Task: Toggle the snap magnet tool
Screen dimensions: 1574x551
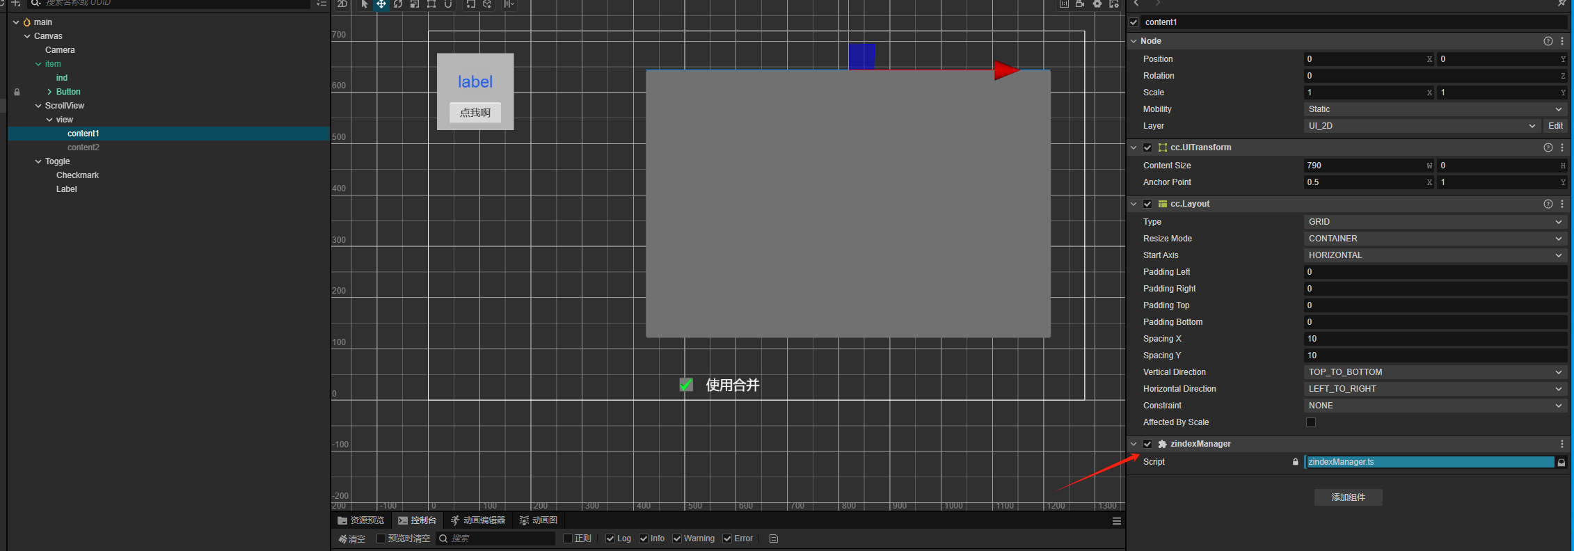Action: coord(448,4)
